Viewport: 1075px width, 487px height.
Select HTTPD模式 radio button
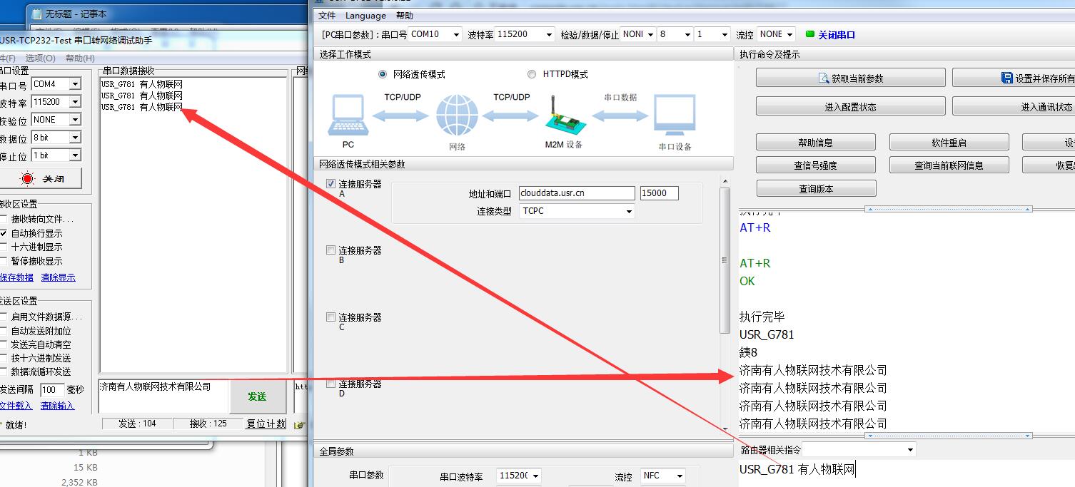pos(532,74)
